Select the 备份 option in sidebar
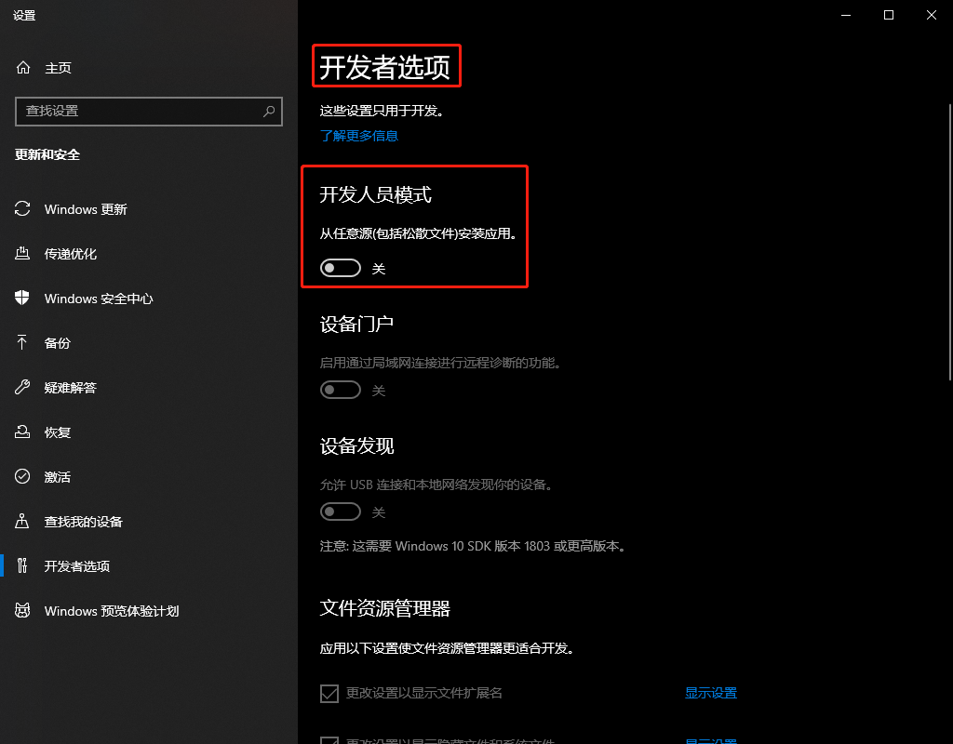The image size is (953, 744). pyautogui.click(x=57, y=343)
